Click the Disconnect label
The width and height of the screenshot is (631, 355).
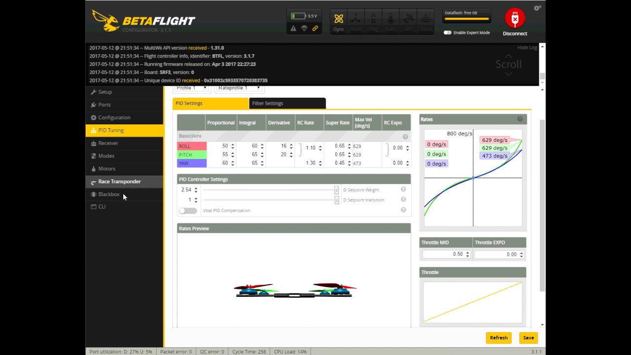(515, 34)
